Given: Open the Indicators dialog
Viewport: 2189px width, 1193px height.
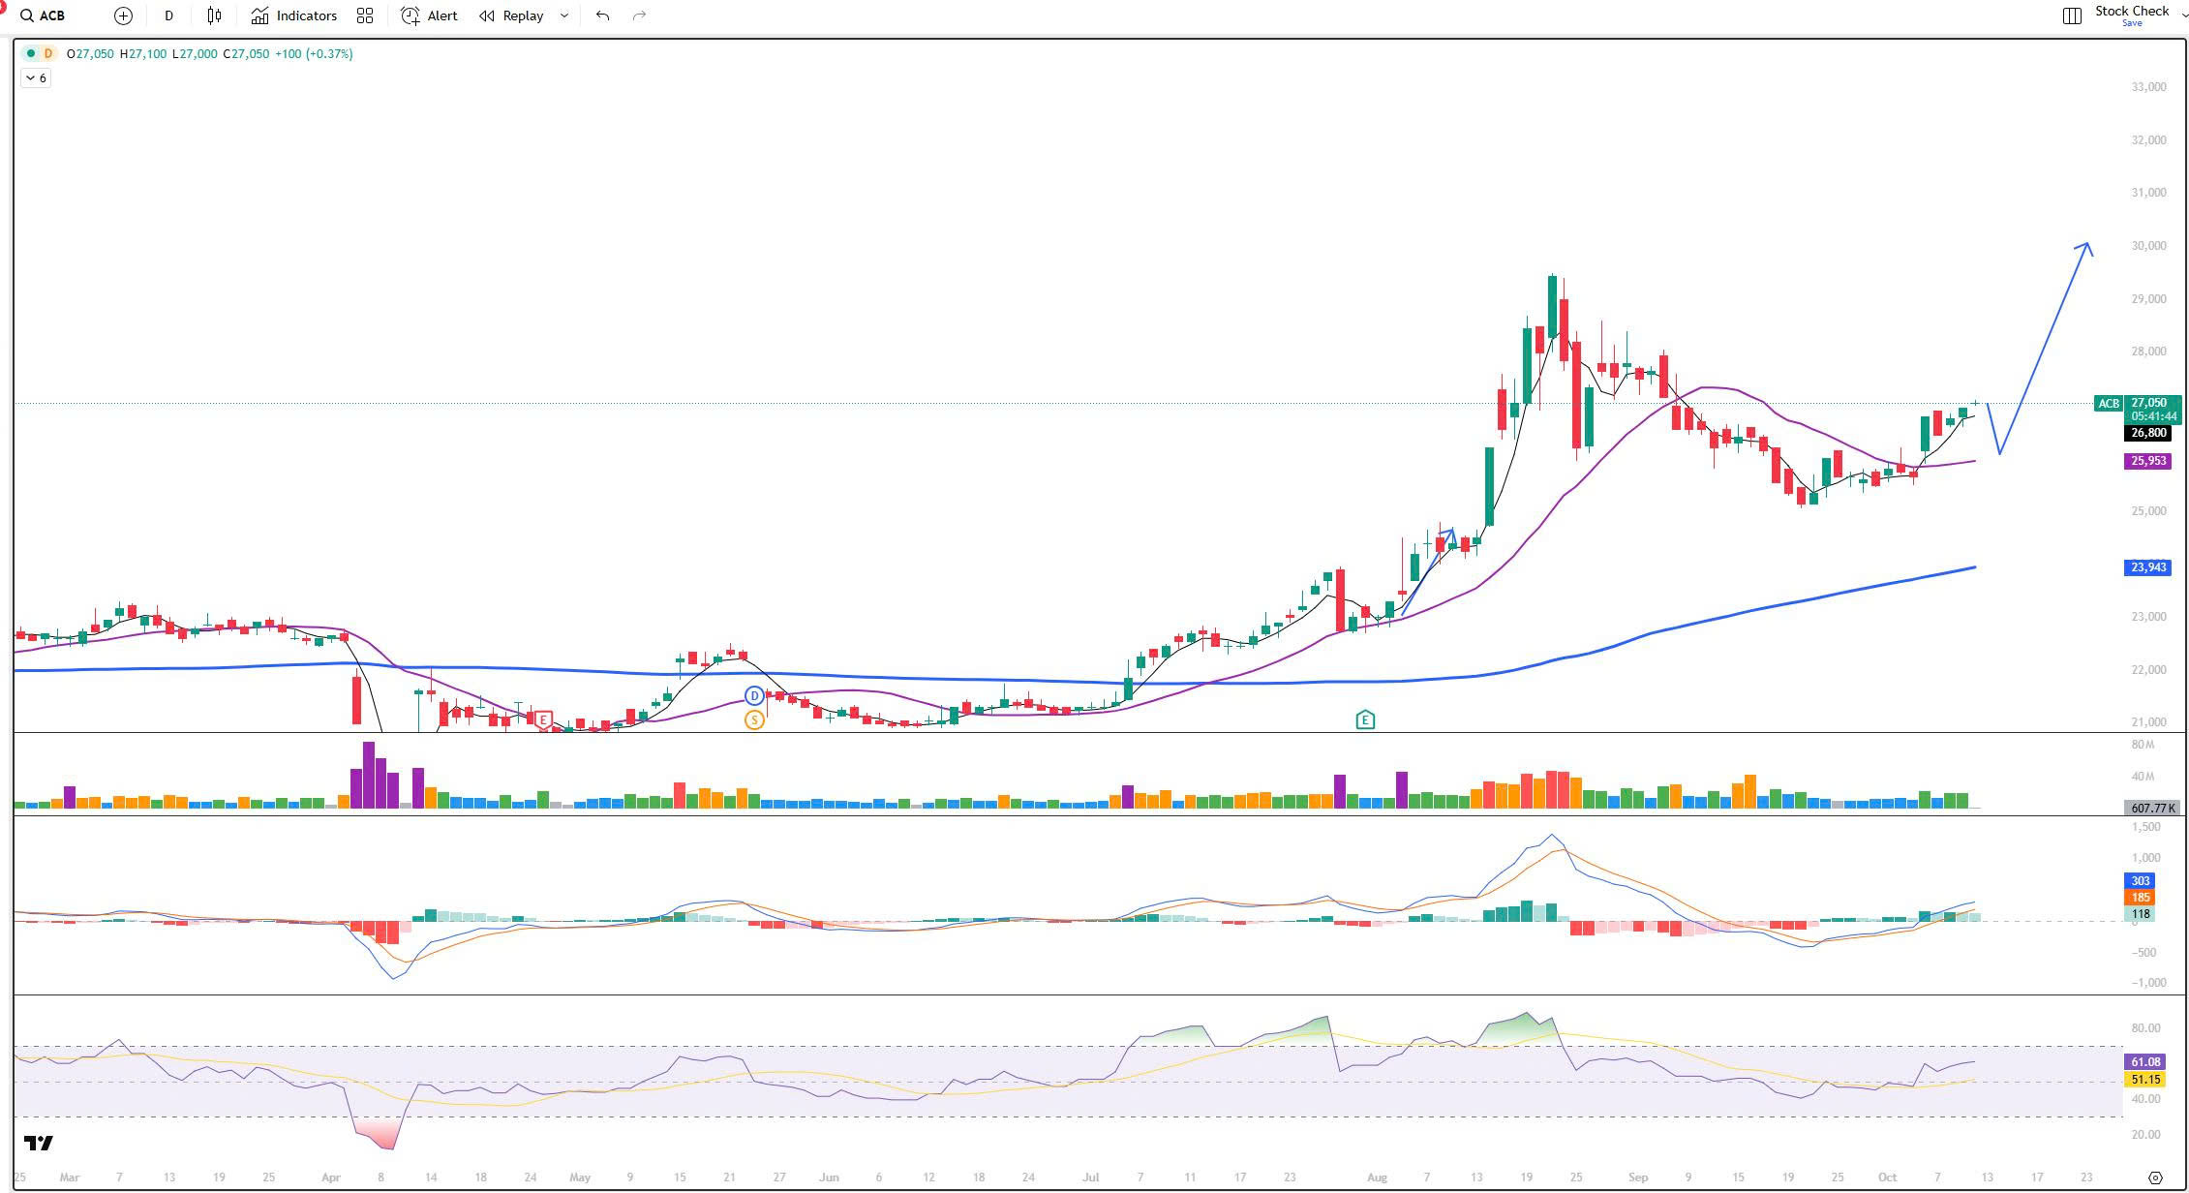Looking at the screenshot, I should [294, 15].
